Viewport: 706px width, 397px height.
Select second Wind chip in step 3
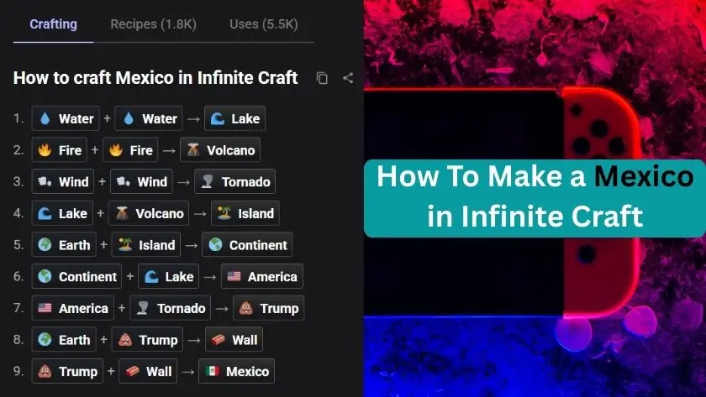pyautogui.click(x=141, y=181)
